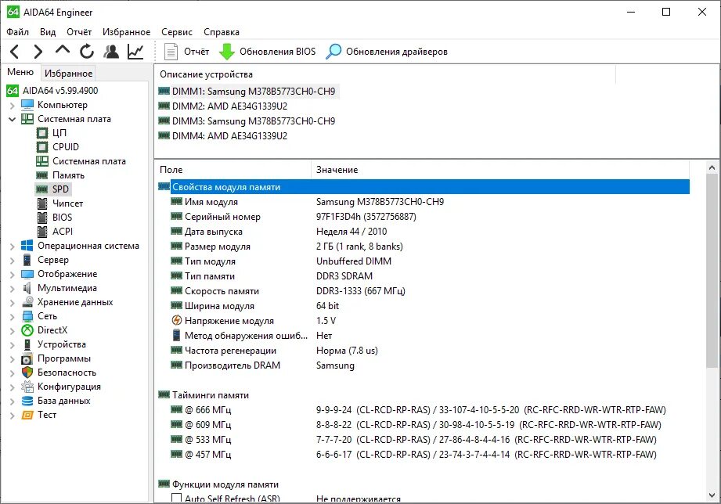Click the Конфигурация gear icon
This screenshot has width=721, height=504.
click(x=27, y=387)
